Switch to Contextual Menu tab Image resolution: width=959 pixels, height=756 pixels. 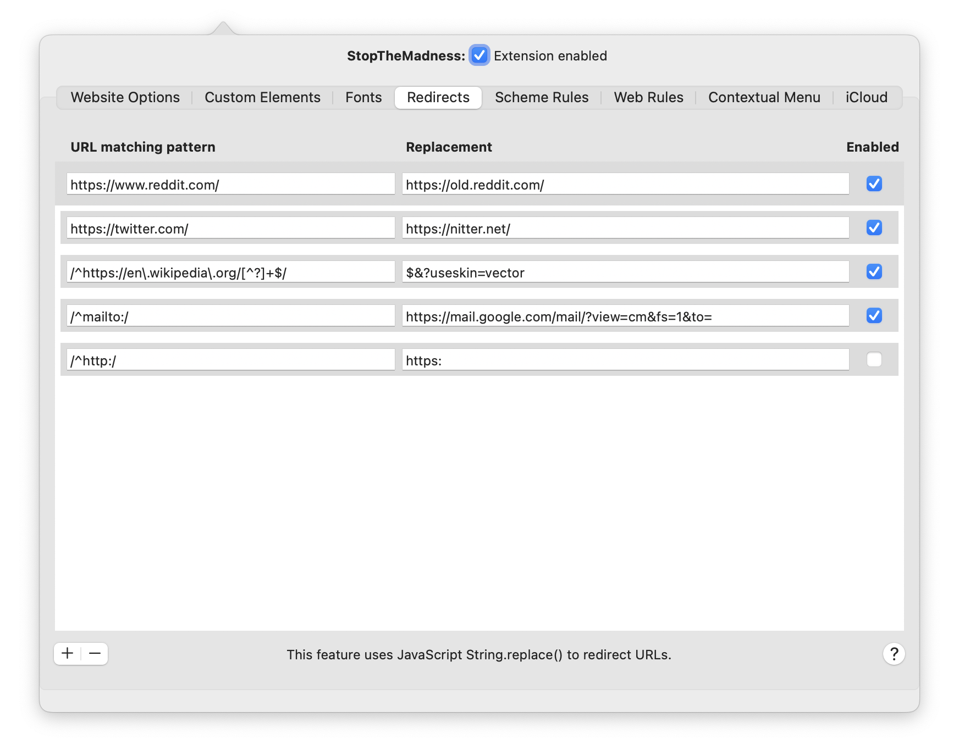coord(764,97)
